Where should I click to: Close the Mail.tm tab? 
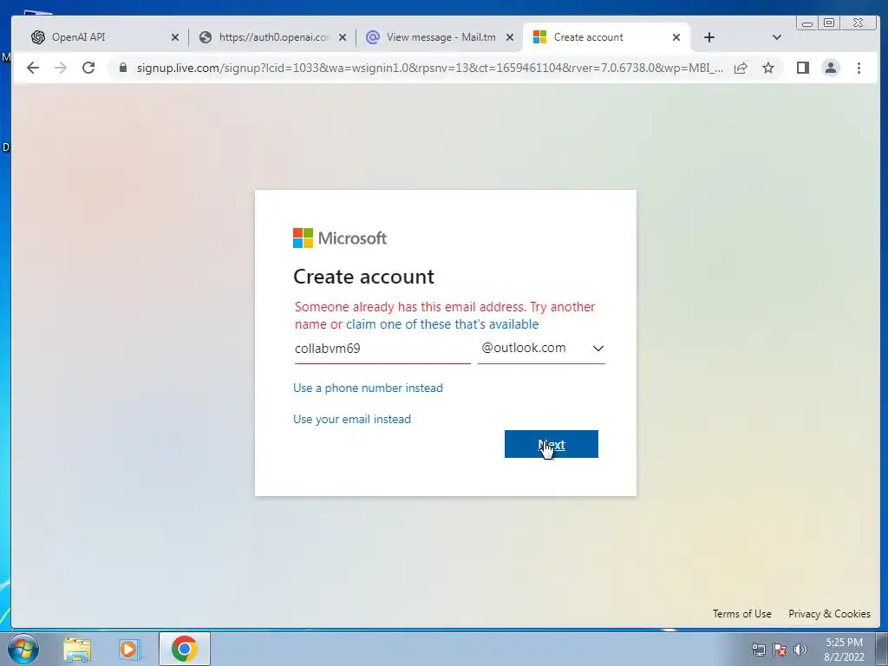tap(510, 37)
